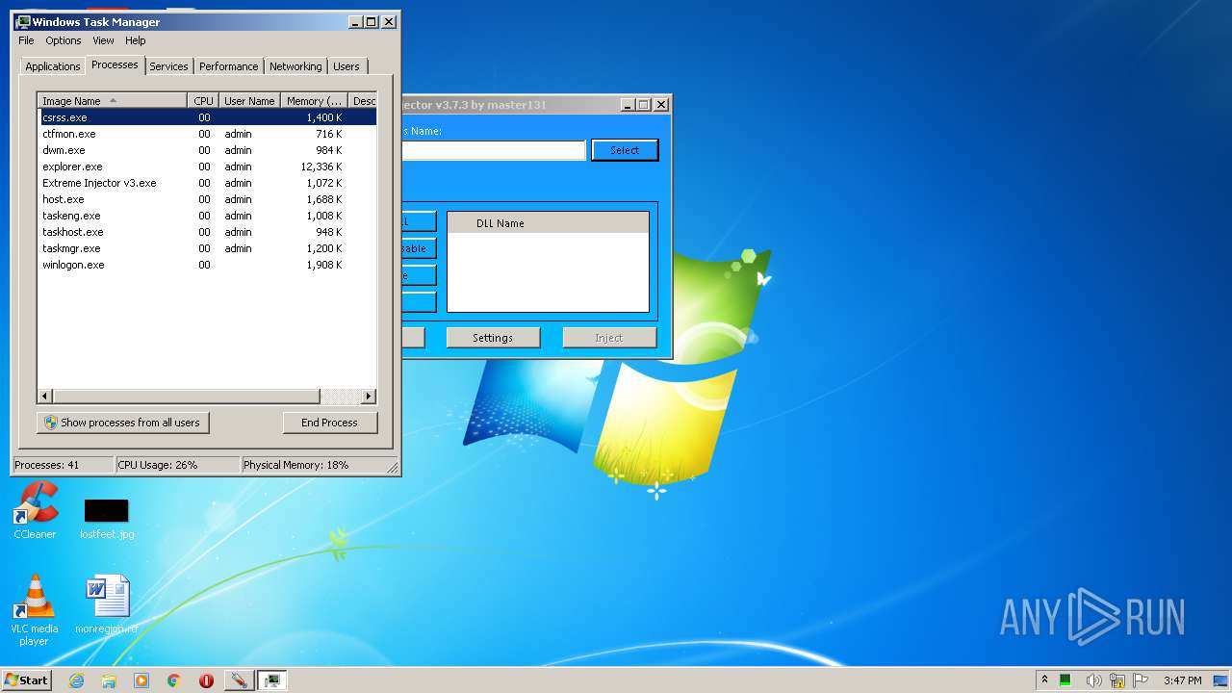The height and width of the screenshot is (693, 1232).
Task: Select the Processes tab
Action: [x=115, y=64]
